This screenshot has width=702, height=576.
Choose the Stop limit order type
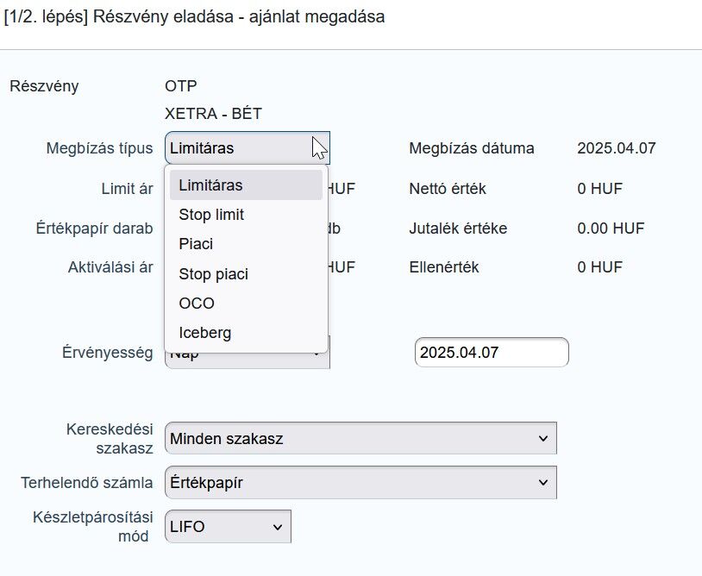[x=246, y=215]
